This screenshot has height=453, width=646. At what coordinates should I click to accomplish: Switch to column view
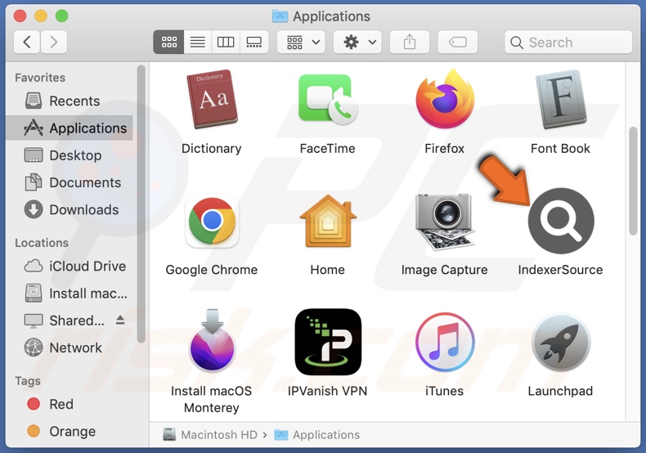pos(226,42)
